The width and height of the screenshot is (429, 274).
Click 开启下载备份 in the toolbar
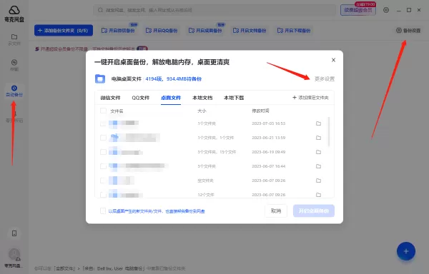294,30
